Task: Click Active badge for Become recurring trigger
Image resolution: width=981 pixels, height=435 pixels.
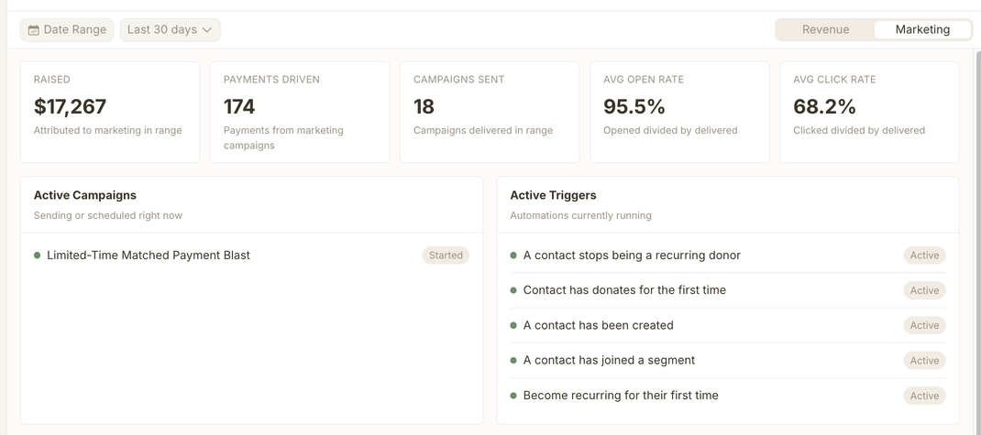Action: [x=924, y=395]
